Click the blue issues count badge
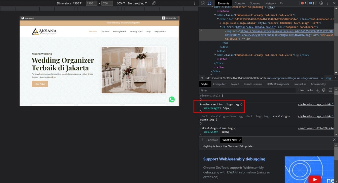Screen dimensions: 338x183 click(x=312, y=3)
